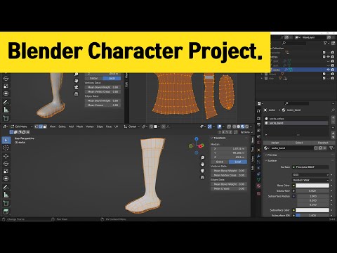Select the Move tool in lower viewport

coord(6,156)
